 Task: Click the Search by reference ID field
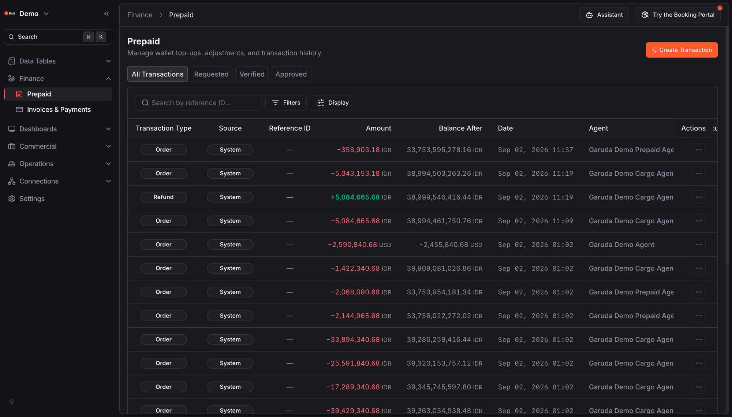198,103
